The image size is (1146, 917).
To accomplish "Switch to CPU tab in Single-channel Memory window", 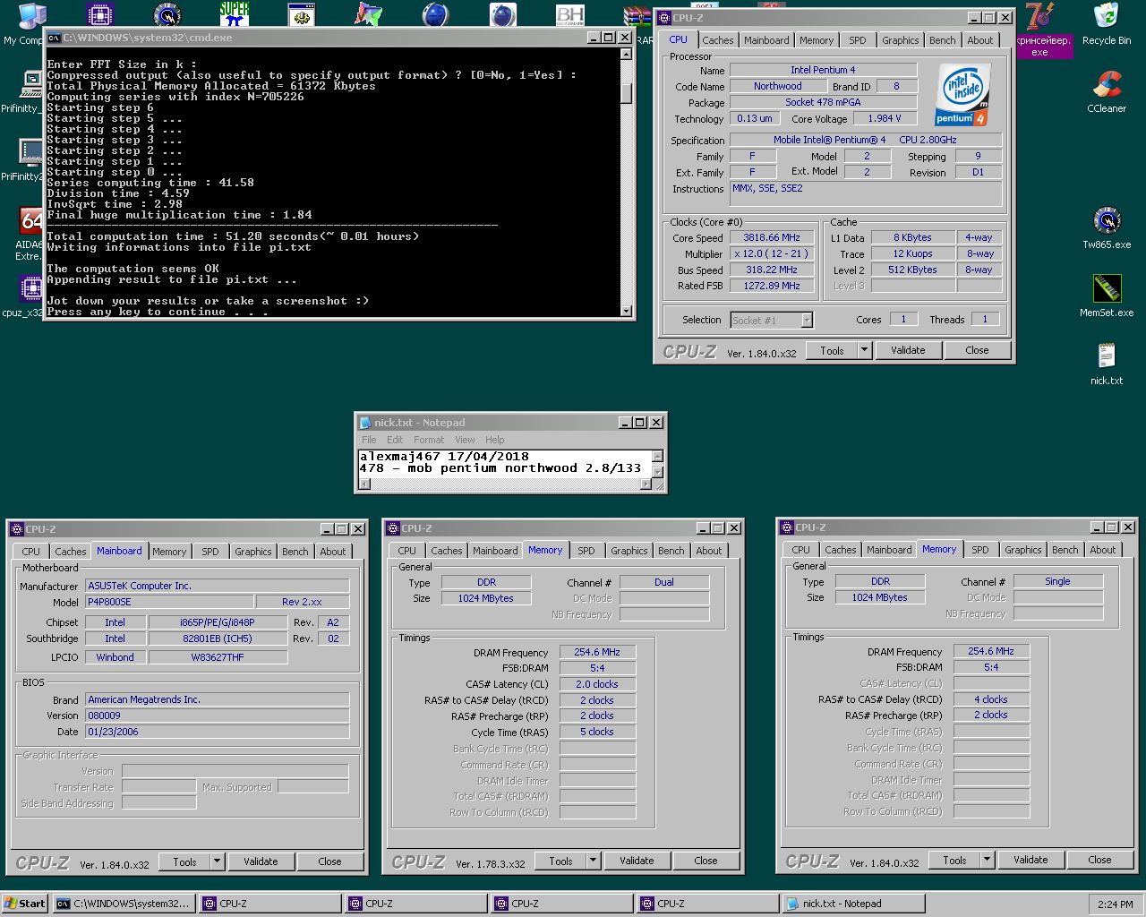I will [800, 550].
